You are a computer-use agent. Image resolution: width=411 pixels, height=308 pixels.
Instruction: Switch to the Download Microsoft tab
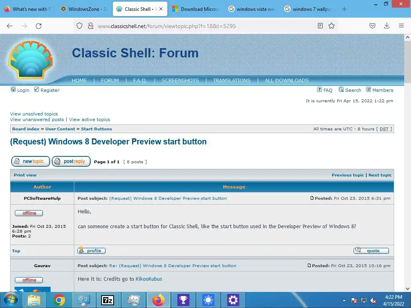coord(196,9)
